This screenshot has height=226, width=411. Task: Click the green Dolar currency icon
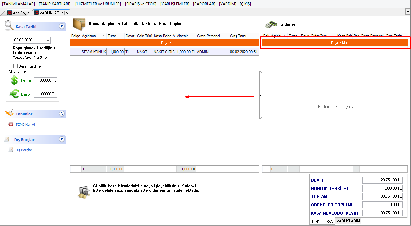pos(14,80)
